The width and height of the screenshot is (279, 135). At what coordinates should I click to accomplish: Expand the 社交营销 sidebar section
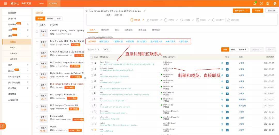[28, 88]
